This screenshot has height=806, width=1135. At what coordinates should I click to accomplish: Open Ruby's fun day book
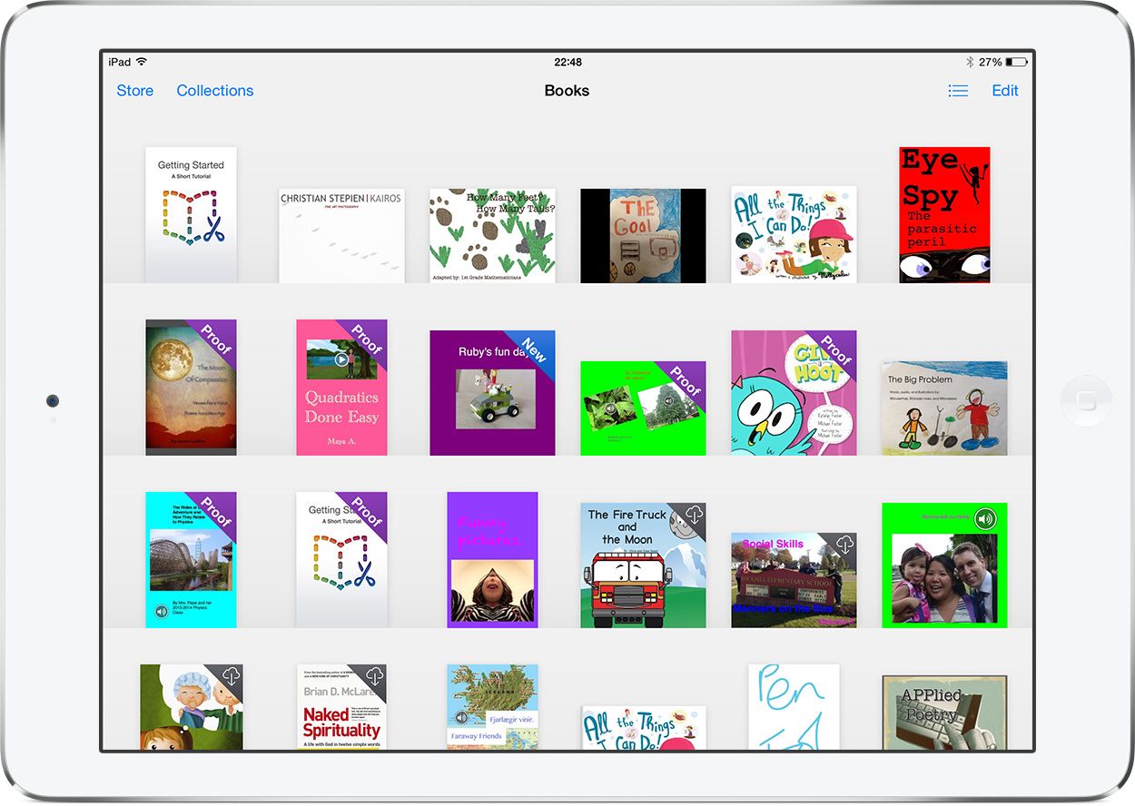[492, 393]
